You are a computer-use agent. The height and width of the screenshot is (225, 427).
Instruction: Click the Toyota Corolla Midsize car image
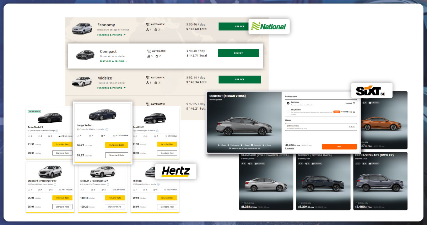tap(82, 81)
